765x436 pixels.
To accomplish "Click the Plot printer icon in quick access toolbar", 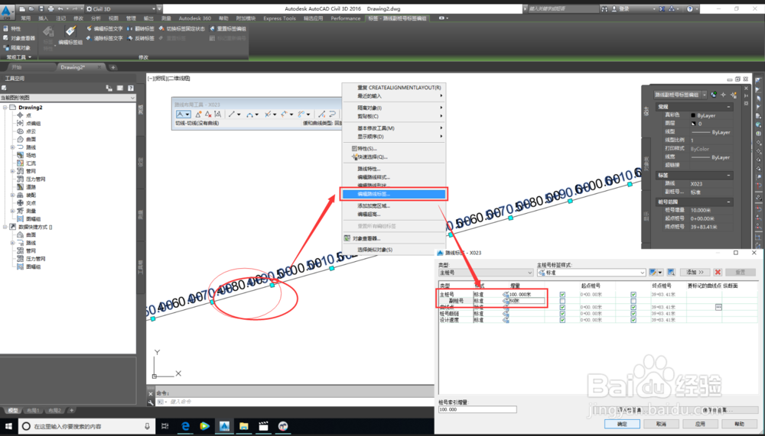I will [50, 8].
